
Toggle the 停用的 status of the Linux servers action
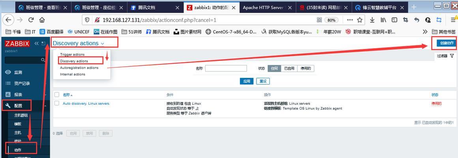[436, 103]
